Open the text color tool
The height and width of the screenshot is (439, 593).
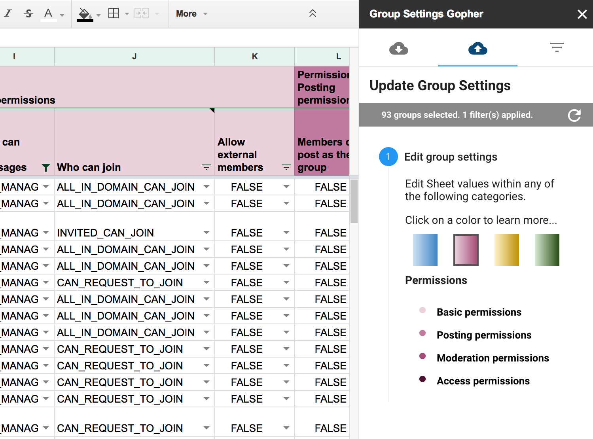pos(48,14)
